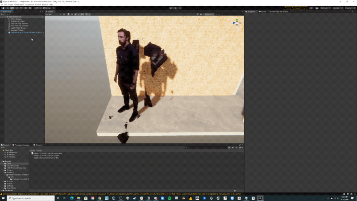This screenshot has width=357, height=201.
Task: Open the Layers dropdown
Action: tap(338, 8)
